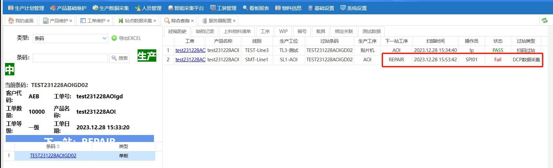
Task: Click the 条码 input field
Action: (70, 58)
